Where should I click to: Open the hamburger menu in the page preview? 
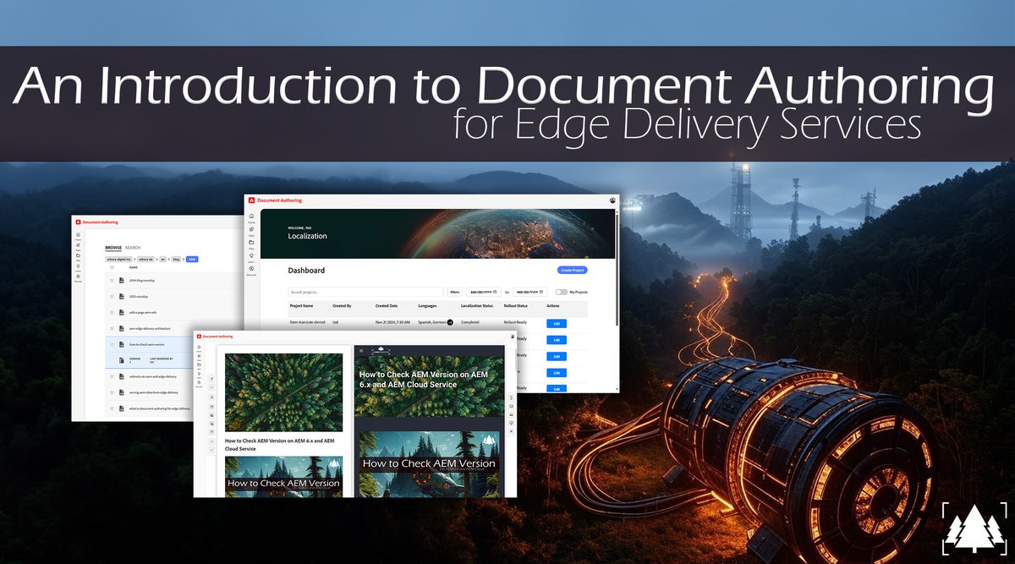click(x=361, y=350)
